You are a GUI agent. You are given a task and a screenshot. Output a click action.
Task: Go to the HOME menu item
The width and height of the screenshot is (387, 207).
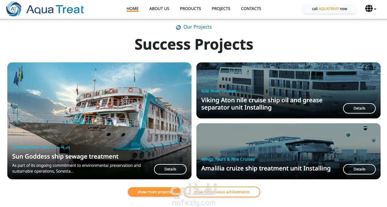tap(133, 9)
